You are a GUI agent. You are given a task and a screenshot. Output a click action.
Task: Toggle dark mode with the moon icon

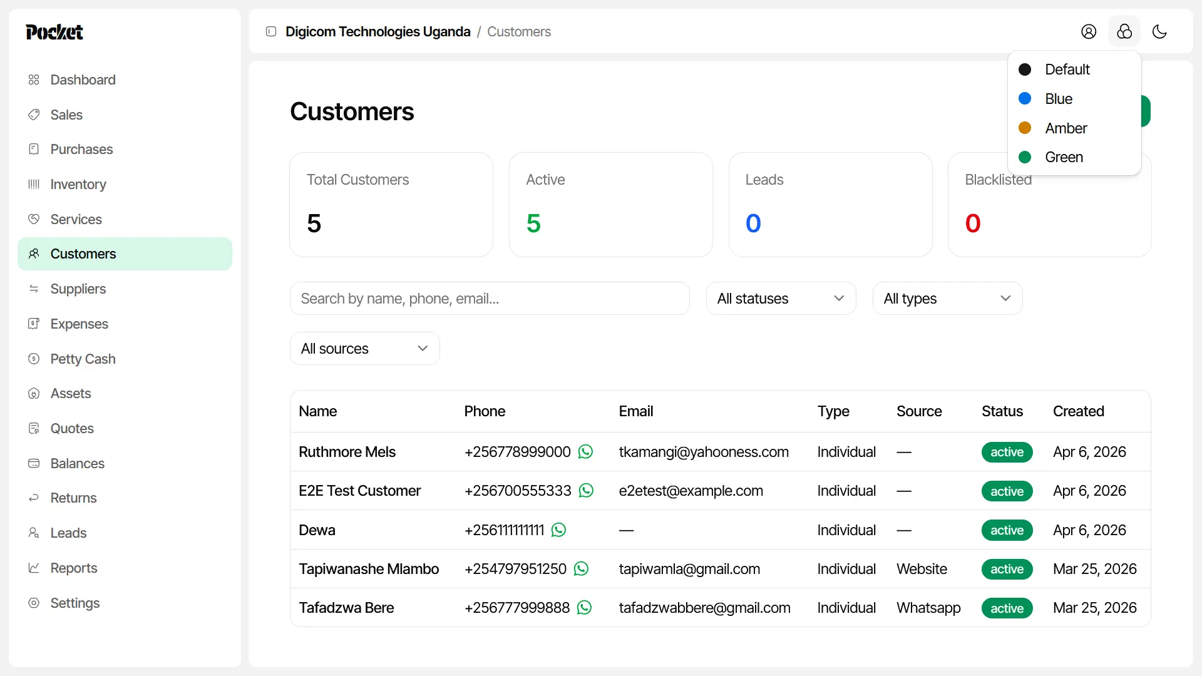pos(1159,32)
